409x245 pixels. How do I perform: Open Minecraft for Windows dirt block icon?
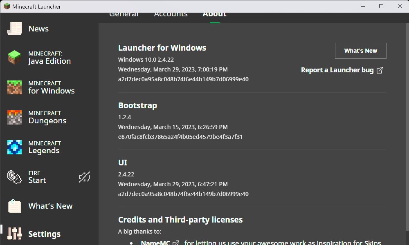(x=14, y=87)
